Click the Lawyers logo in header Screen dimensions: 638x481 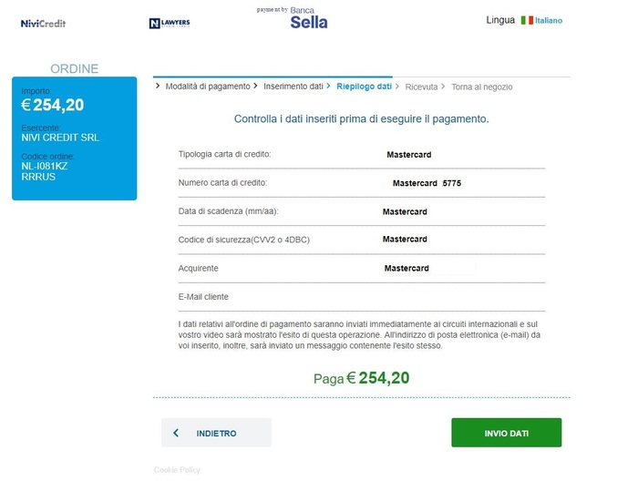tap(168, 23)
